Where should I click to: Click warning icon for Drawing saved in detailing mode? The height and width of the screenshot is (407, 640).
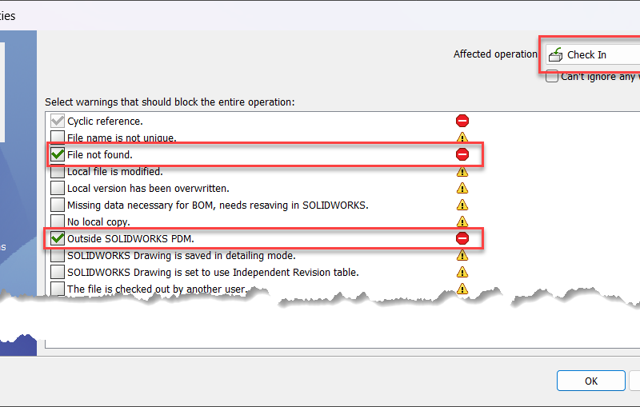tap(462, 255)
